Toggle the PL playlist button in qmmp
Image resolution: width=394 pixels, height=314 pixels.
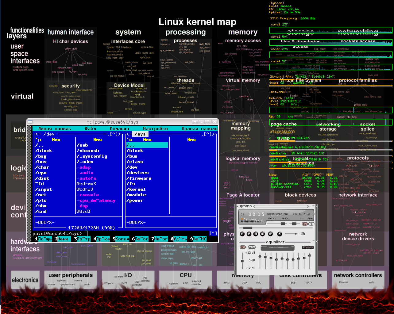(311, 224)
